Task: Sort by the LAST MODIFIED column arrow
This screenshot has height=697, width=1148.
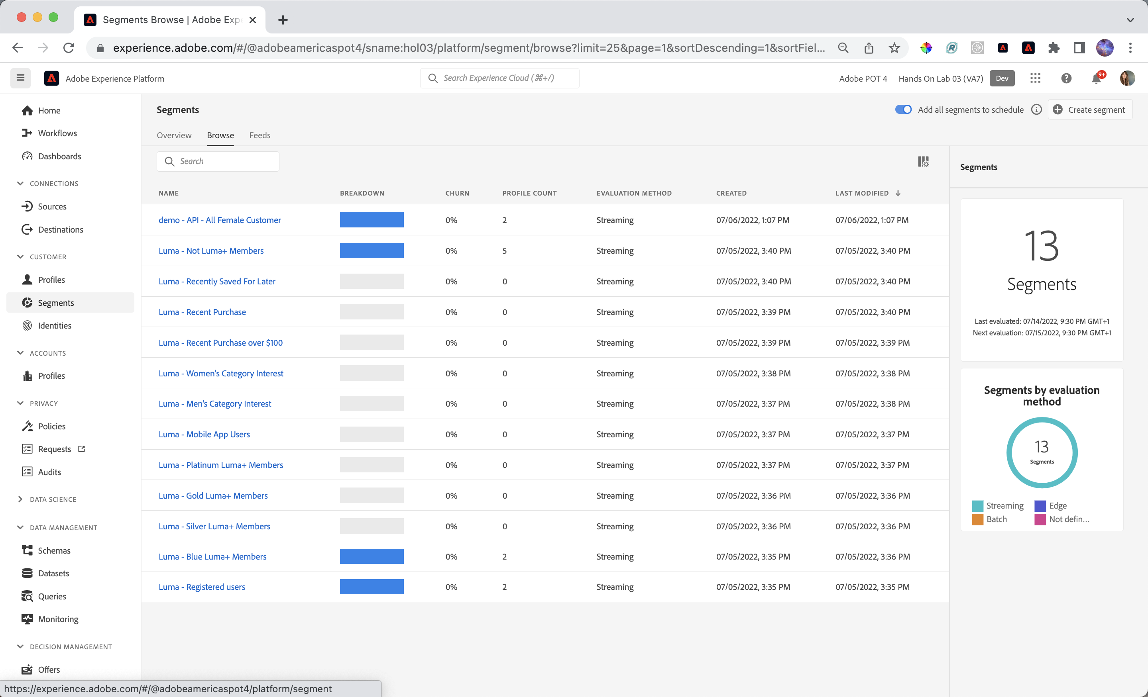Action: (898, 193)
